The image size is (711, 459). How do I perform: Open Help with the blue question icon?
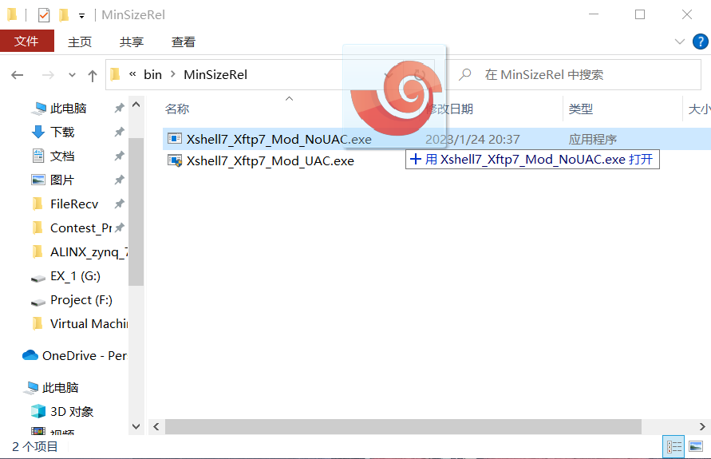[x=700, y=42]
